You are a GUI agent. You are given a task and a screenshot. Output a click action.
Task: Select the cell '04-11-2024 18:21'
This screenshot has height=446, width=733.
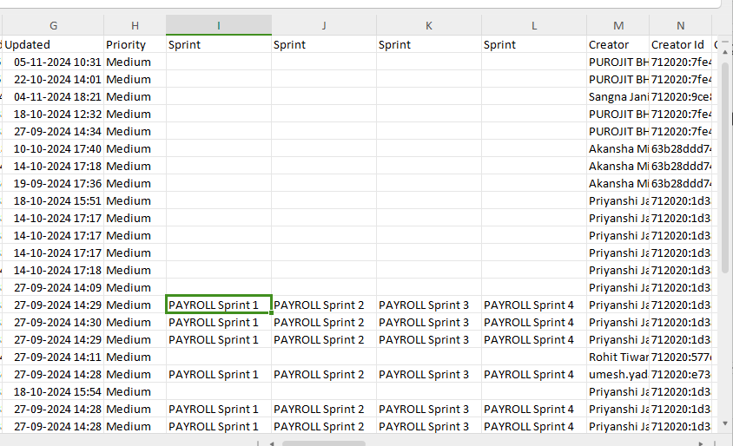(53, 96)
